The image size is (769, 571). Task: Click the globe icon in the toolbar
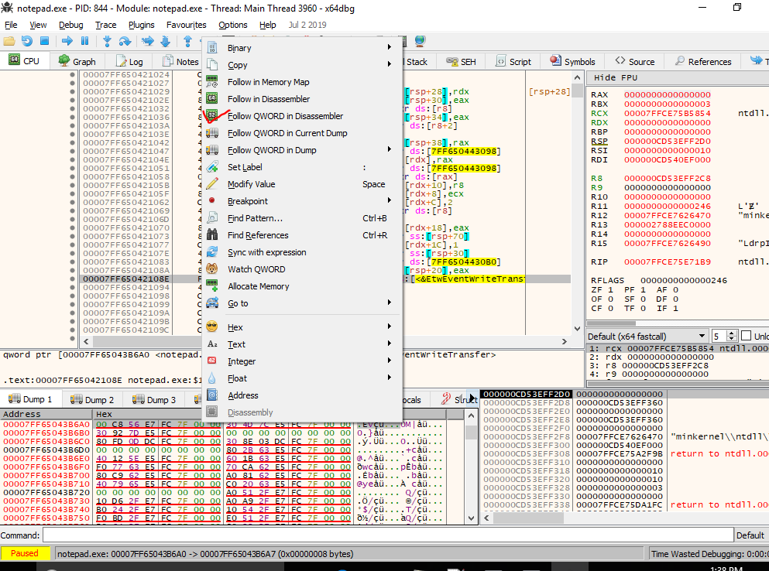420,41
